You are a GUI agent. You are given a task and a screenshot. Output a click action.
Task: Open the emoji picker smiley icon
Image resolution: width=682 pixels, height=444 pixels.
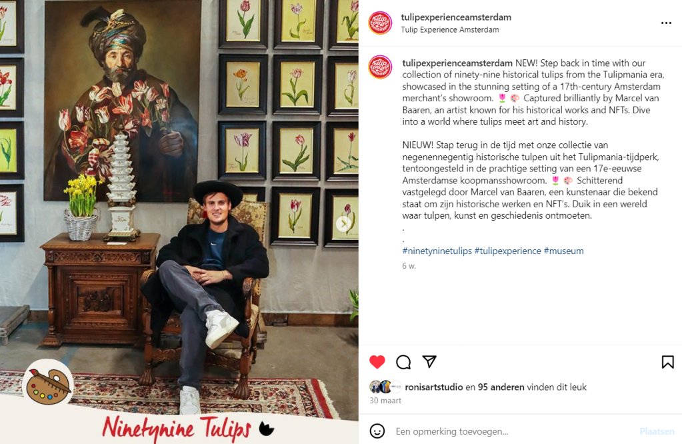tap(377, 431)
